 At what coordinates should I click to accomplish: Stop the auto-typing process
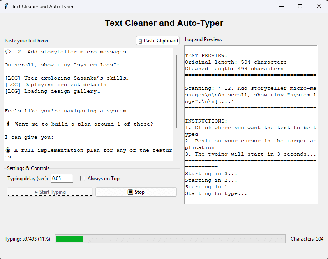click(136, 192)
